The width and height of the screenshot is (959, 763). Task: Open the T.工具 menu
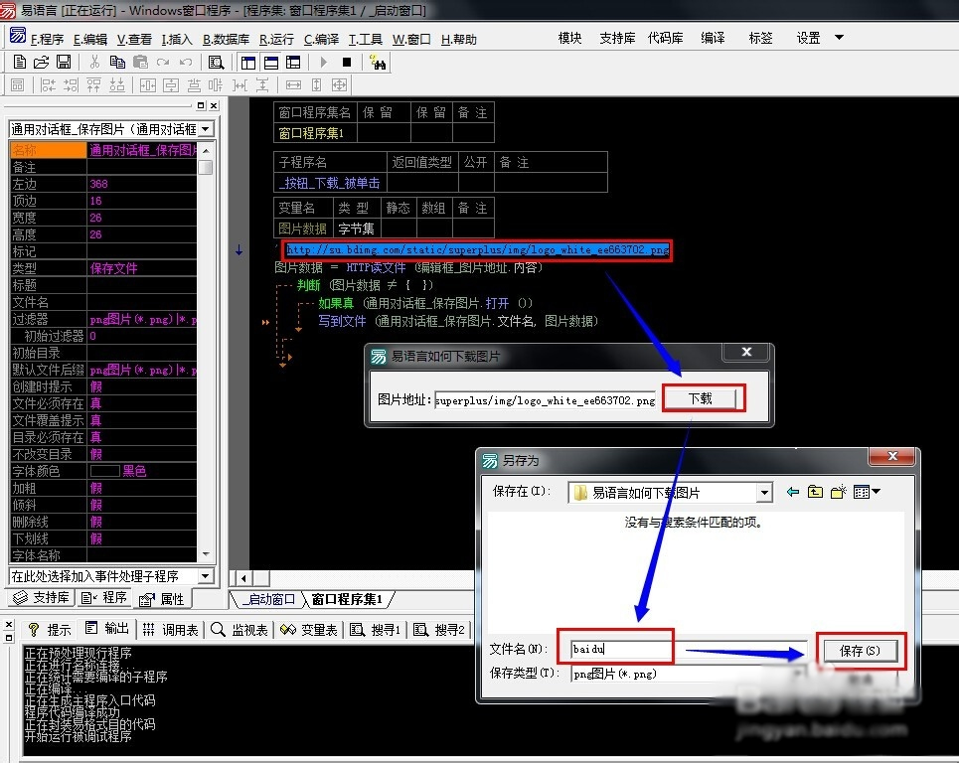click(365, 40)
